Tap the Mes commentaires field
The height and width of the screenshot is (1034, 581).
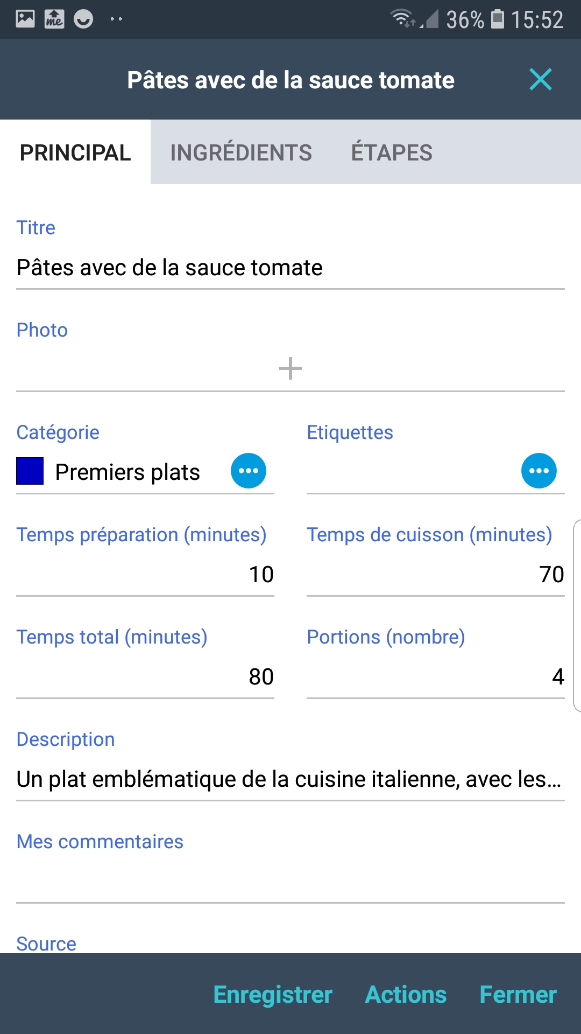pyautogui.click(x=290, y=882)
